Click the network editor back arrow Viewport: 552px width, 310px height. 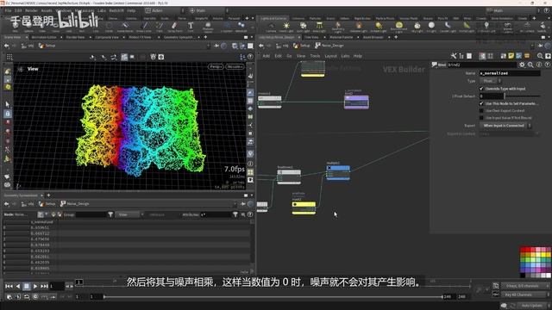[261, 46]
